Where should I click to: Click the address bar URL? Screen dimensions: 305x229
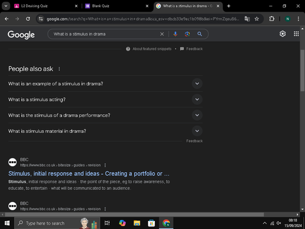143,19
